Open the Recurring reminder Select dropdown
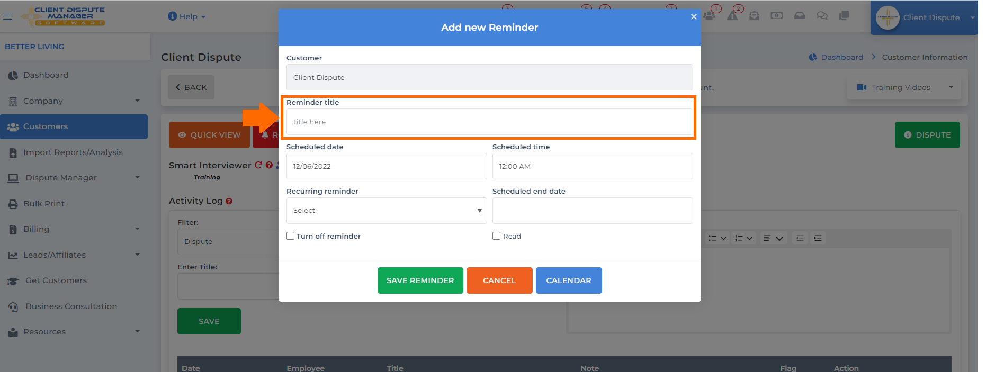Screen dimensions: 986x372 (387, 211)
